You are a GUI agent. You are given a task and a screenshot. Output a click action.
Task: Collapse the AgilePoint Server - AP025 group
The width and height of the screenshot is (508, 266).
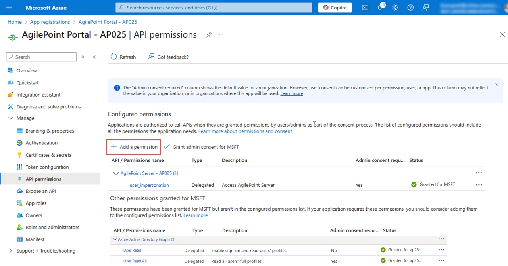point(116,173)
